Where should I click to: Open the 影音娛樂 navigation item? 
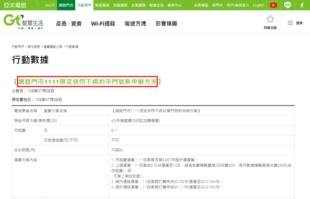[x=166, y=24]
